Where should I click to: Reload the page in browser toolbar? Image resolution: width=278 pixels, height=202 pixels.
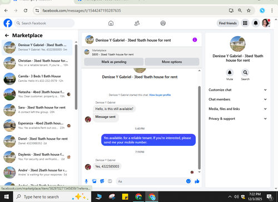[26, 11]
